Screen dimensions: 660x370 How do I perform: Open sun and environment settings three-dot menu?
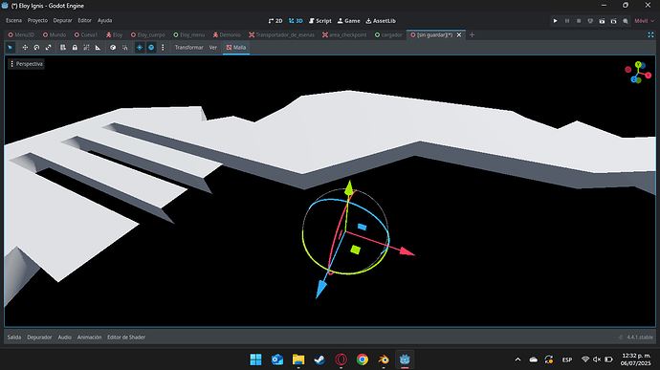tap(163, 48)
